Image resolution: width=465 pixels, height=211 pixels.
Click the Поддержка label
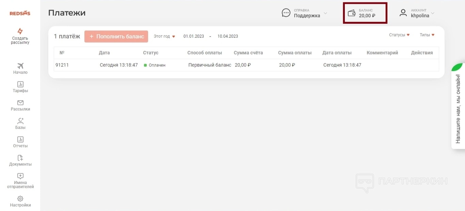307,16
